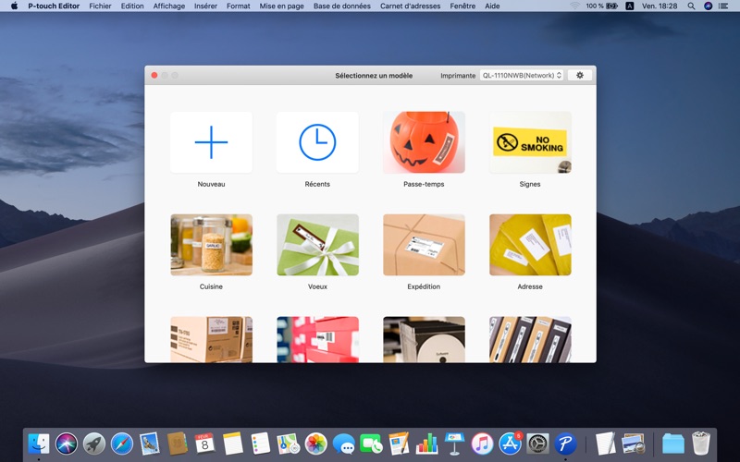Choose the Cuisine spice jars thumbnail
740x462 pixels.
211,245
